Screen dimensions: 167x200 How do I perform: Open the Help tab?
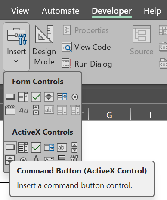click(x=152, y=11)
